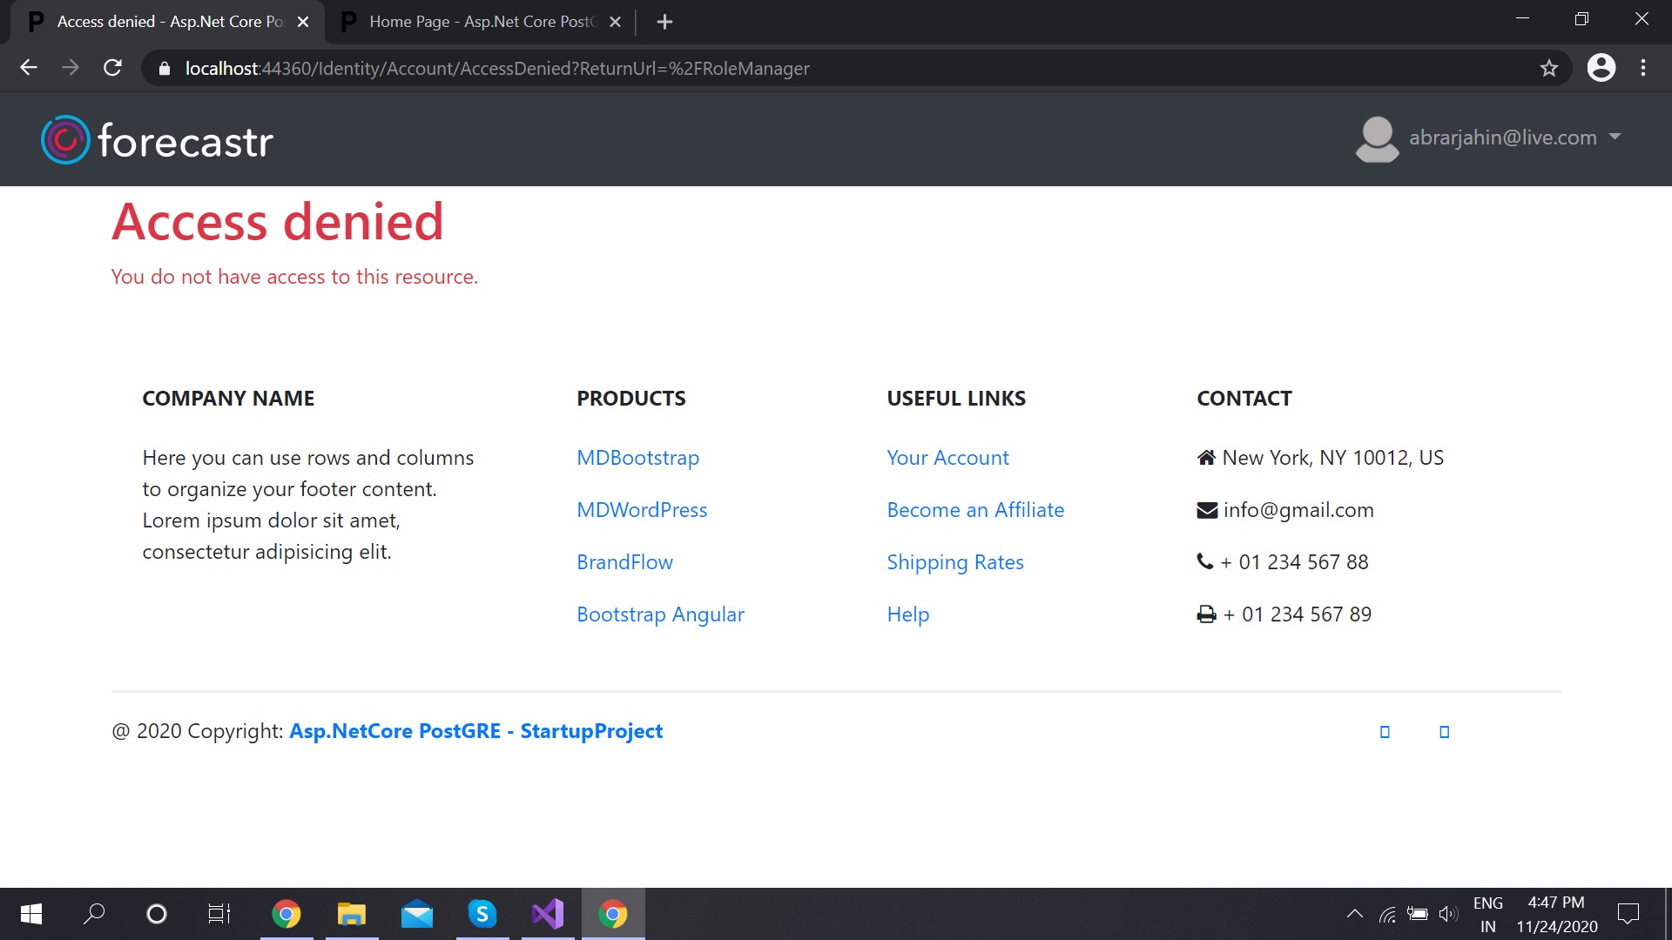The height and width of the screenshot is (940, 1672).
Task: Click 'You do not have access' message
Action: tap(294, 277)
